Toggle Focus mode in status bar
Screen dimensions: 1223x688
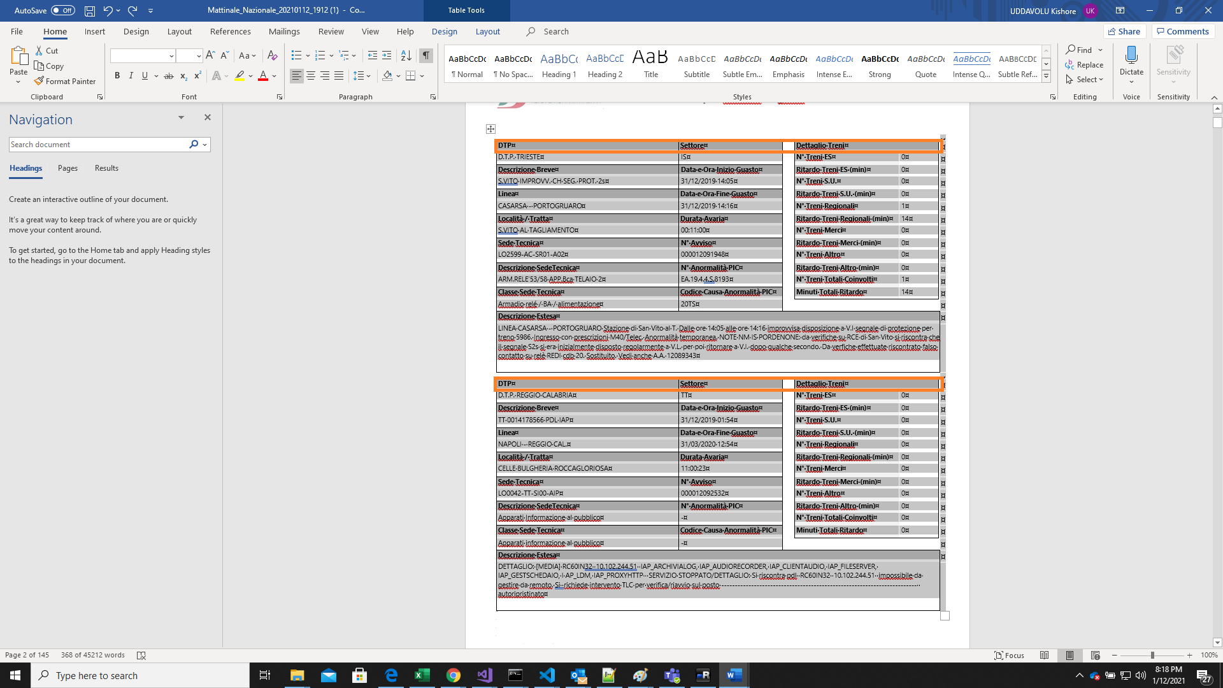(x=1010, y=655)
